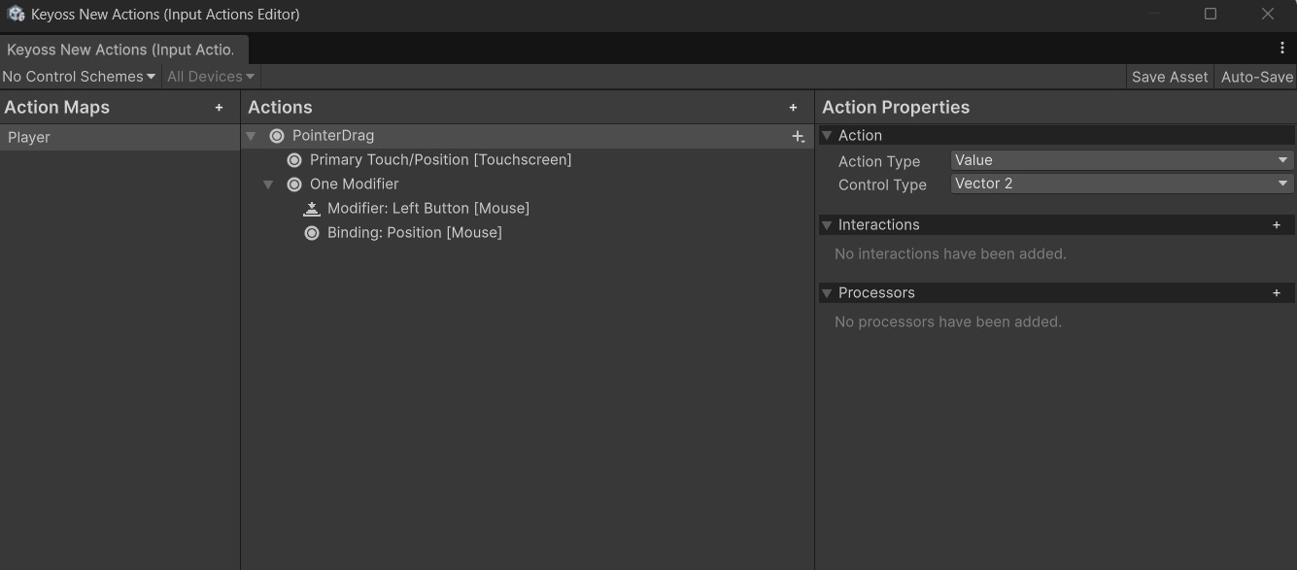1297x570 pixels.
Task: Add a new processor with plus icon
Action: [x=1277, y=293]
